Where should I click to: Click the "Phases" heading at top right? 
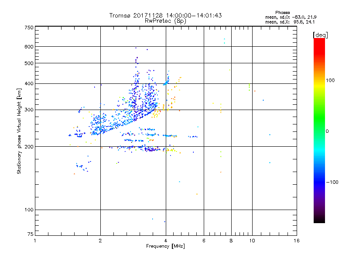pos(282,13)
